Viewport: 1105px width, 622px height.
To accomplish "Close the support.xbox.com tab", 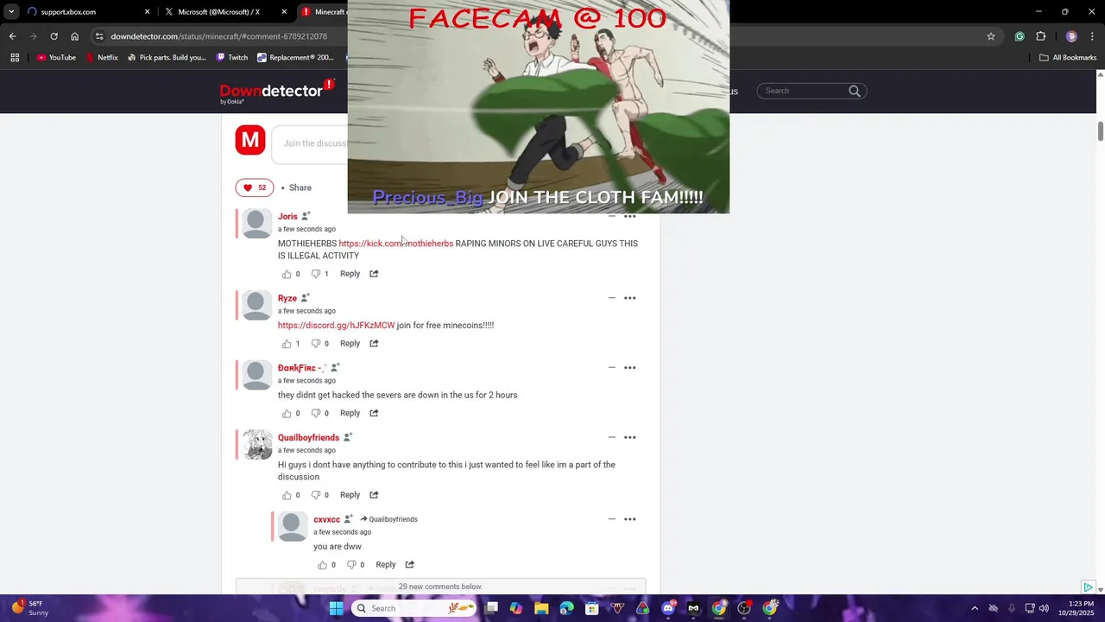I will (x=147, y=12).
